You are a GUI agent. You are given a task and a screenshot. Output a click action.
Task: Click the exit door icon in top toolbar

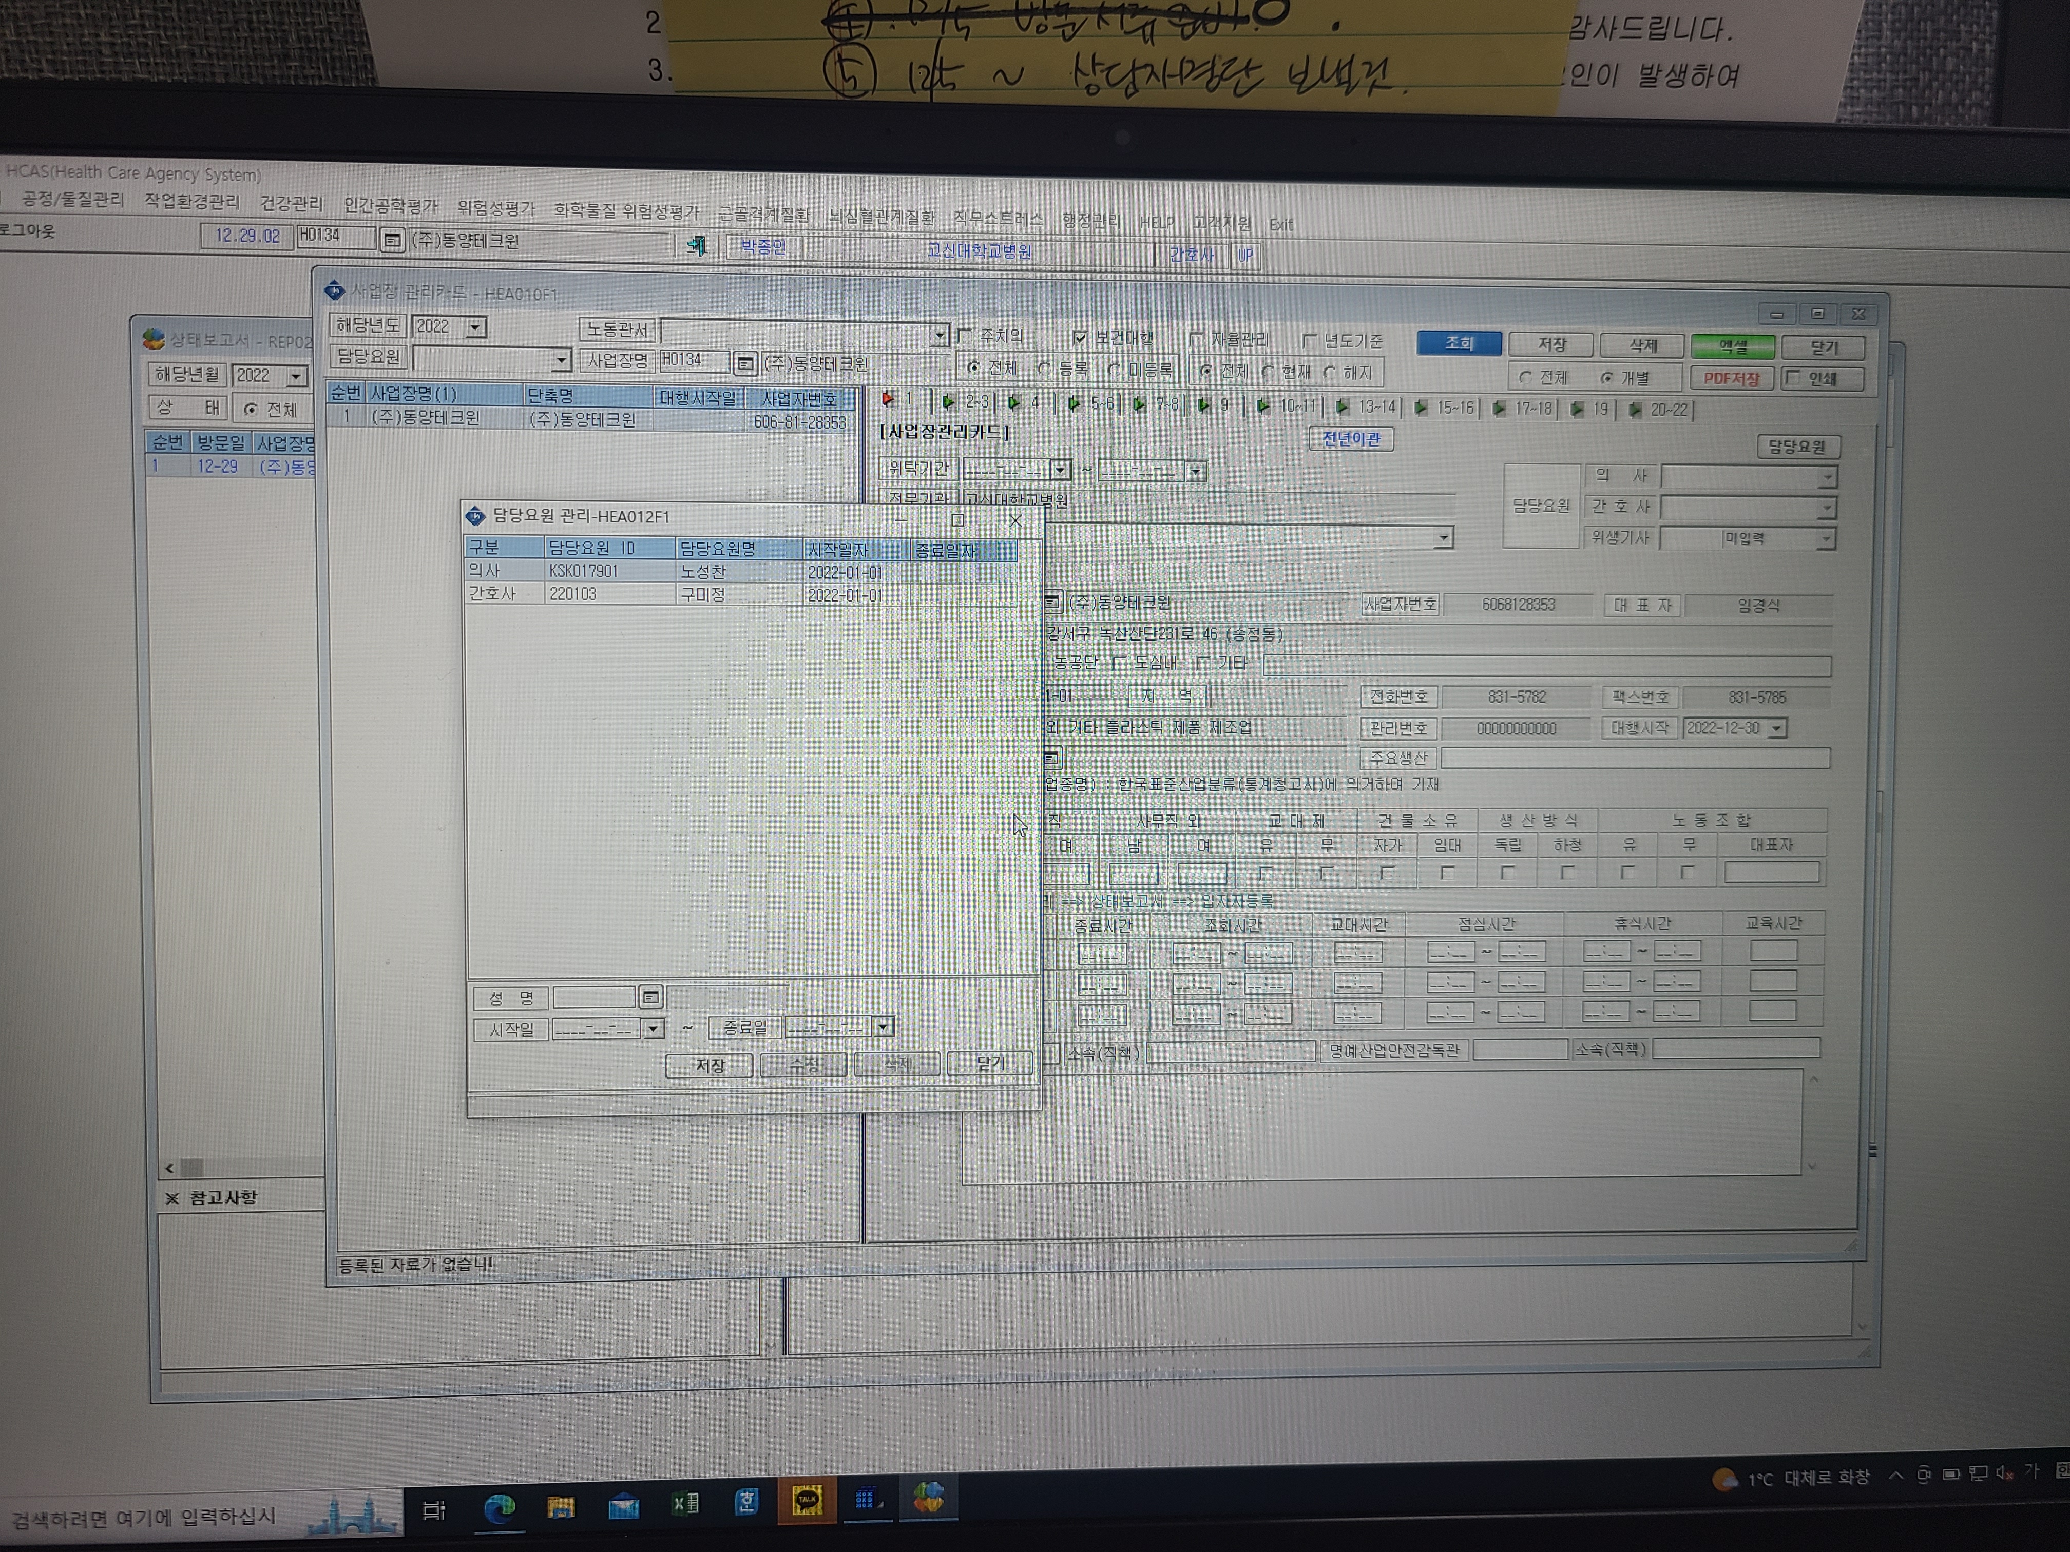pyautogui.click(x=696, y=246)
